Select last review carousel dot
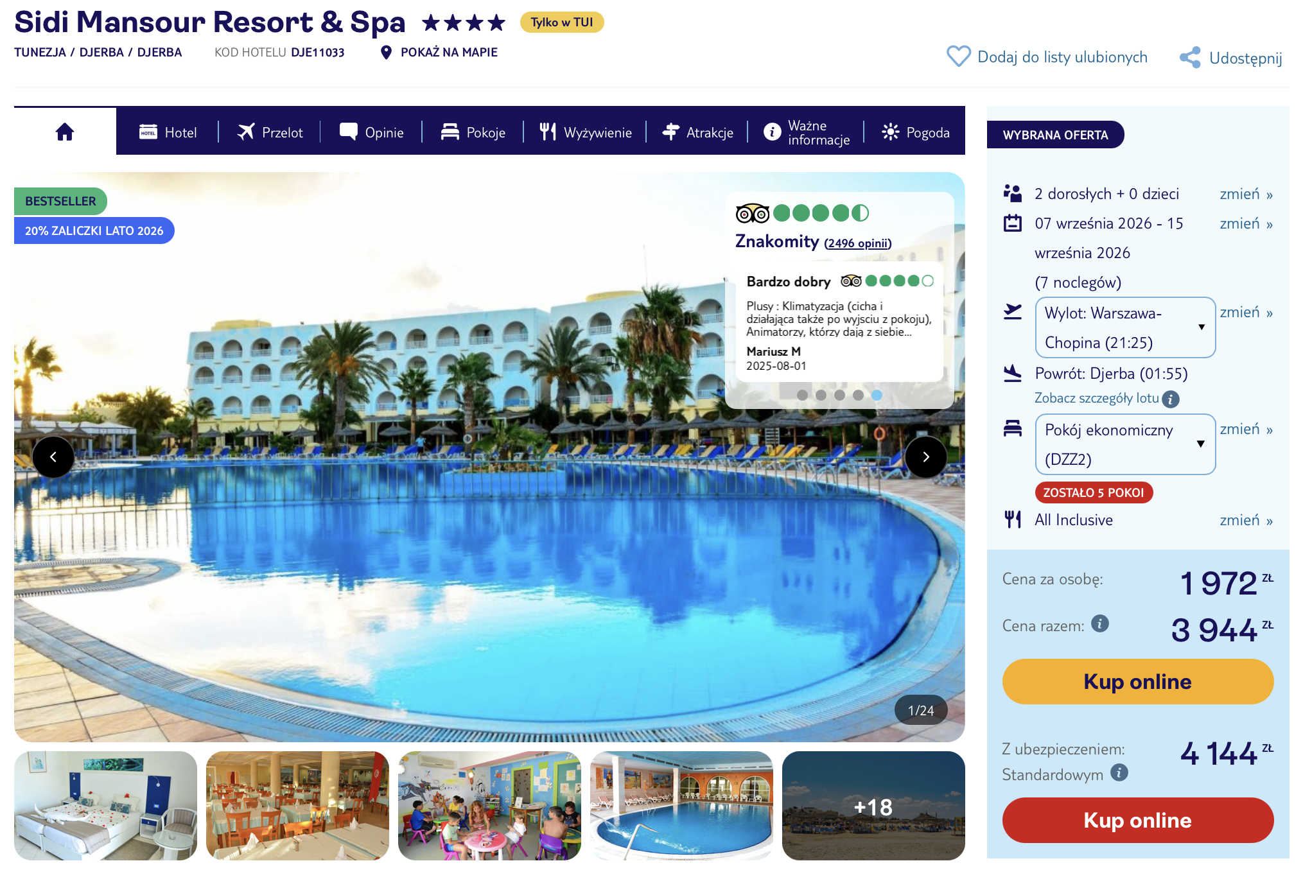Image resolution: width=1303 pixels, height=870 pixels. tap(877, 395)
